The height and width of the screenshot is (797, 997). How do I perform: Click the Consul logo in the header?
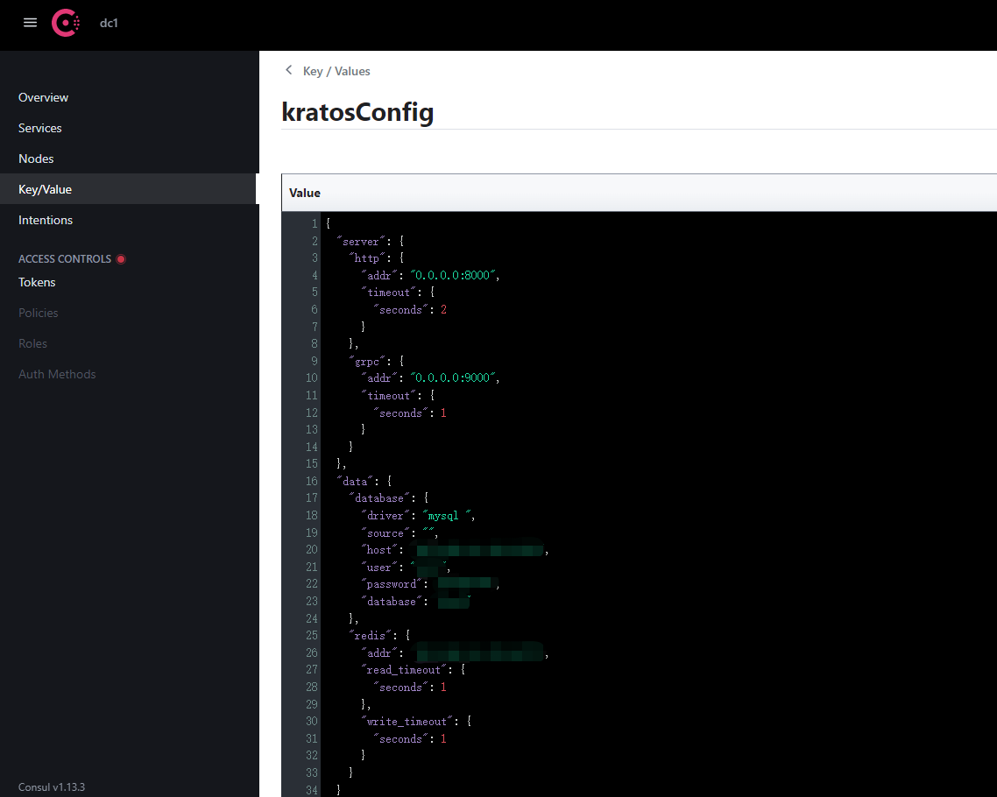coord(66,23)
